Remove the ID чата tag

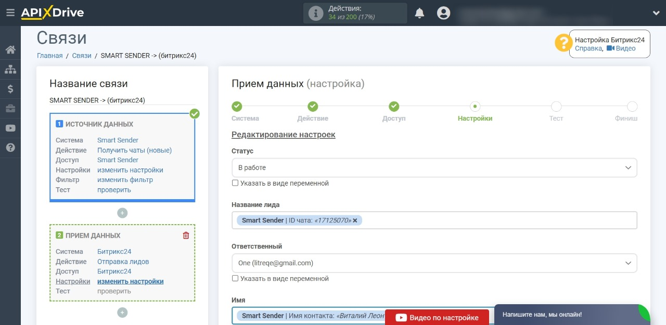pos(355,220)
